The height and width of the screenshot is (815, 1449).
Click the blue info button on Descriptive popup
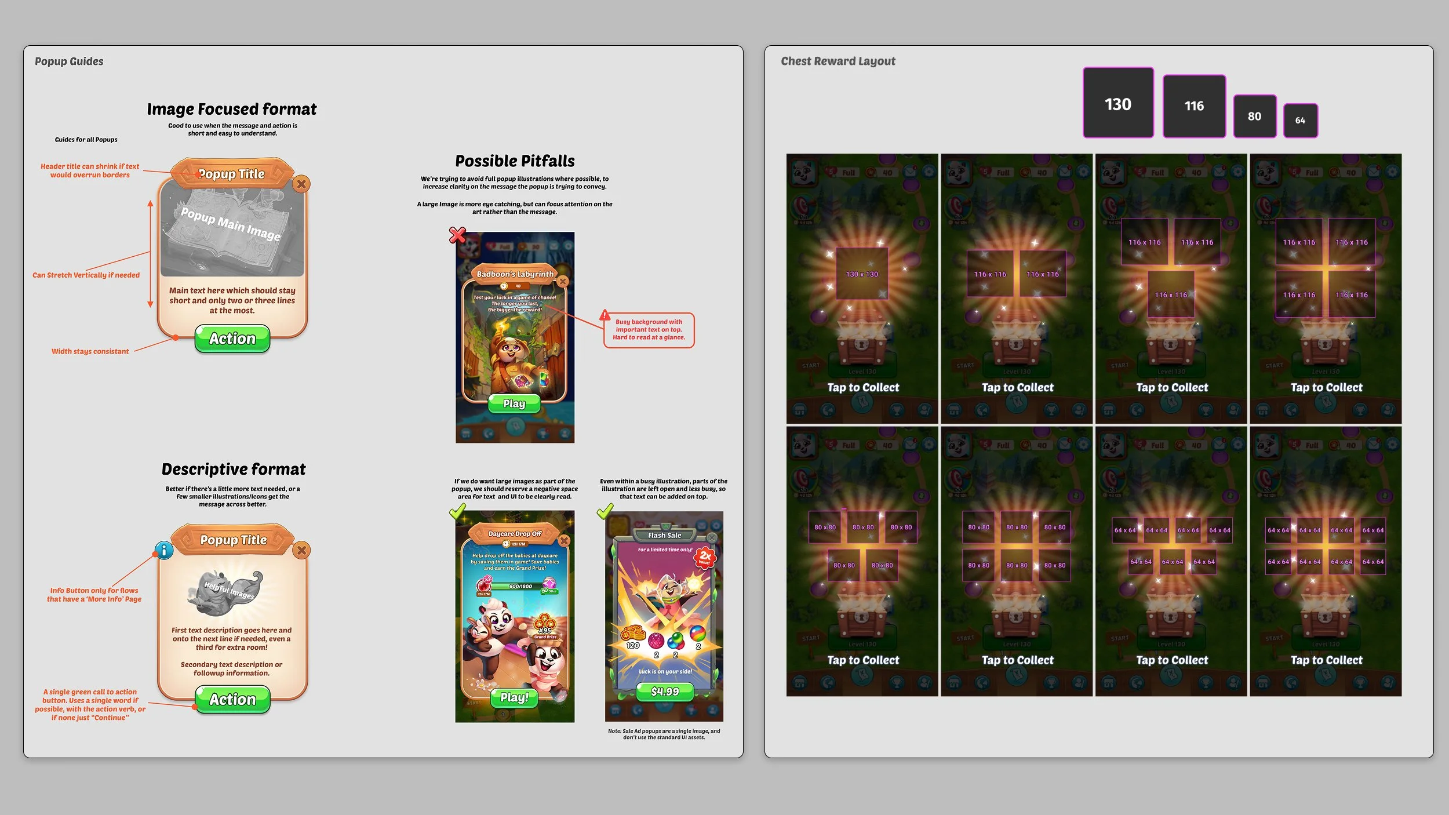point(164,550)
